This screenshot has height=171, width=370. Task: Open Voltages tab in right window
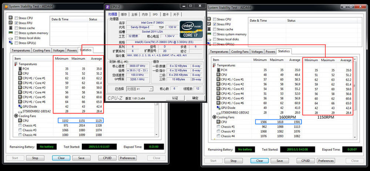(x=257, y=52)
